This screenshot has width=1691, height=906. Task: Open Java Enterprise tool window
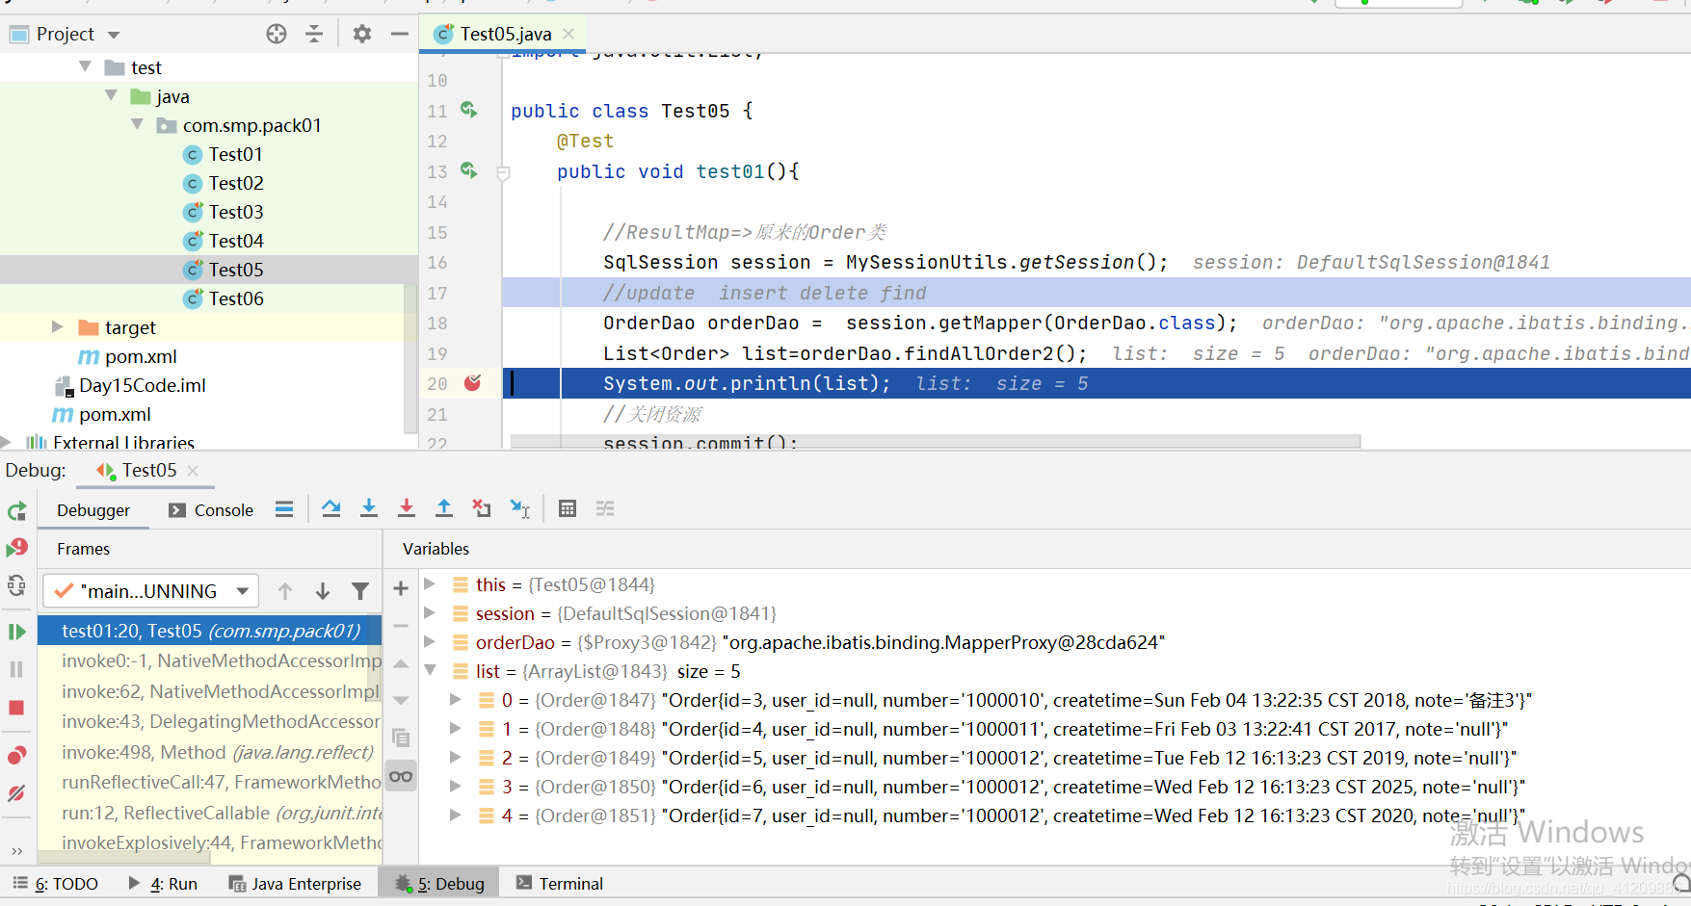coord(295,884)
